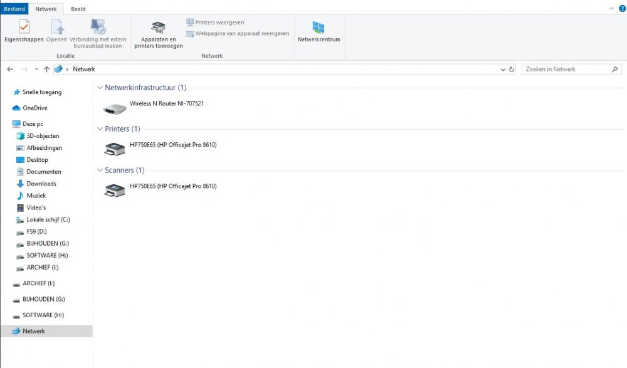
Task: Open Netwerkcentrum
Action: (x=319, y=31)
